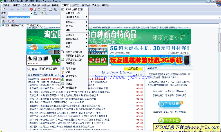Open the dropdown arrow beside the New page icon

pyautogui.click(x=7, y=9)
